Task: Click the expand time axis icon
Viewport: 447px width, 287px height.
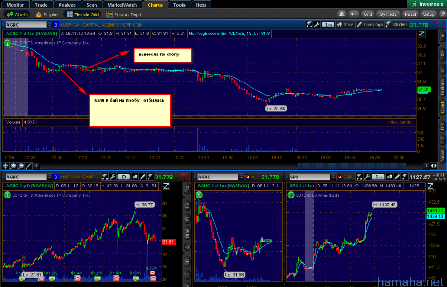Action: pos(433,166)
